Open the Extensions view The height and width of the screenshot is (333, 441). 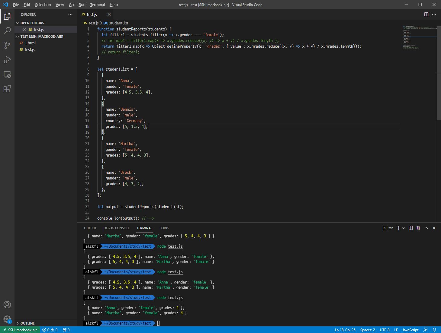(7, 89)
